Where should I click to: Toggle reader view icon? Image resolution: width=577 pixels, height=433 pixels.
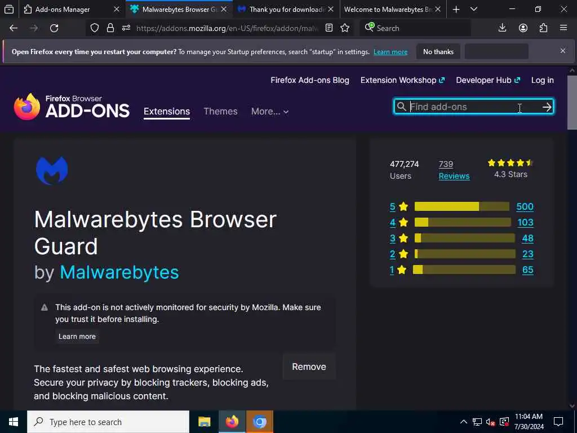click(329, 28)
